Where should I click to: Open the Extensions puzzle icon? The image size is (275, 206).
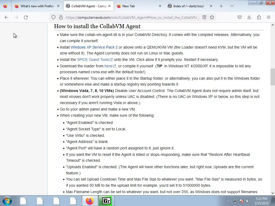tap(259, 17)
